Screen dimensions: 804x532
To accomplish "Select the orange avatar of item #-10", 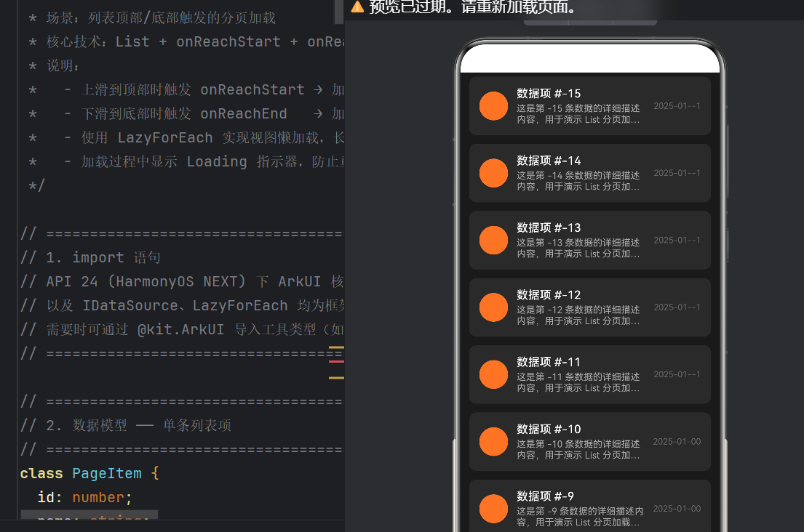I will coord(493,441).
